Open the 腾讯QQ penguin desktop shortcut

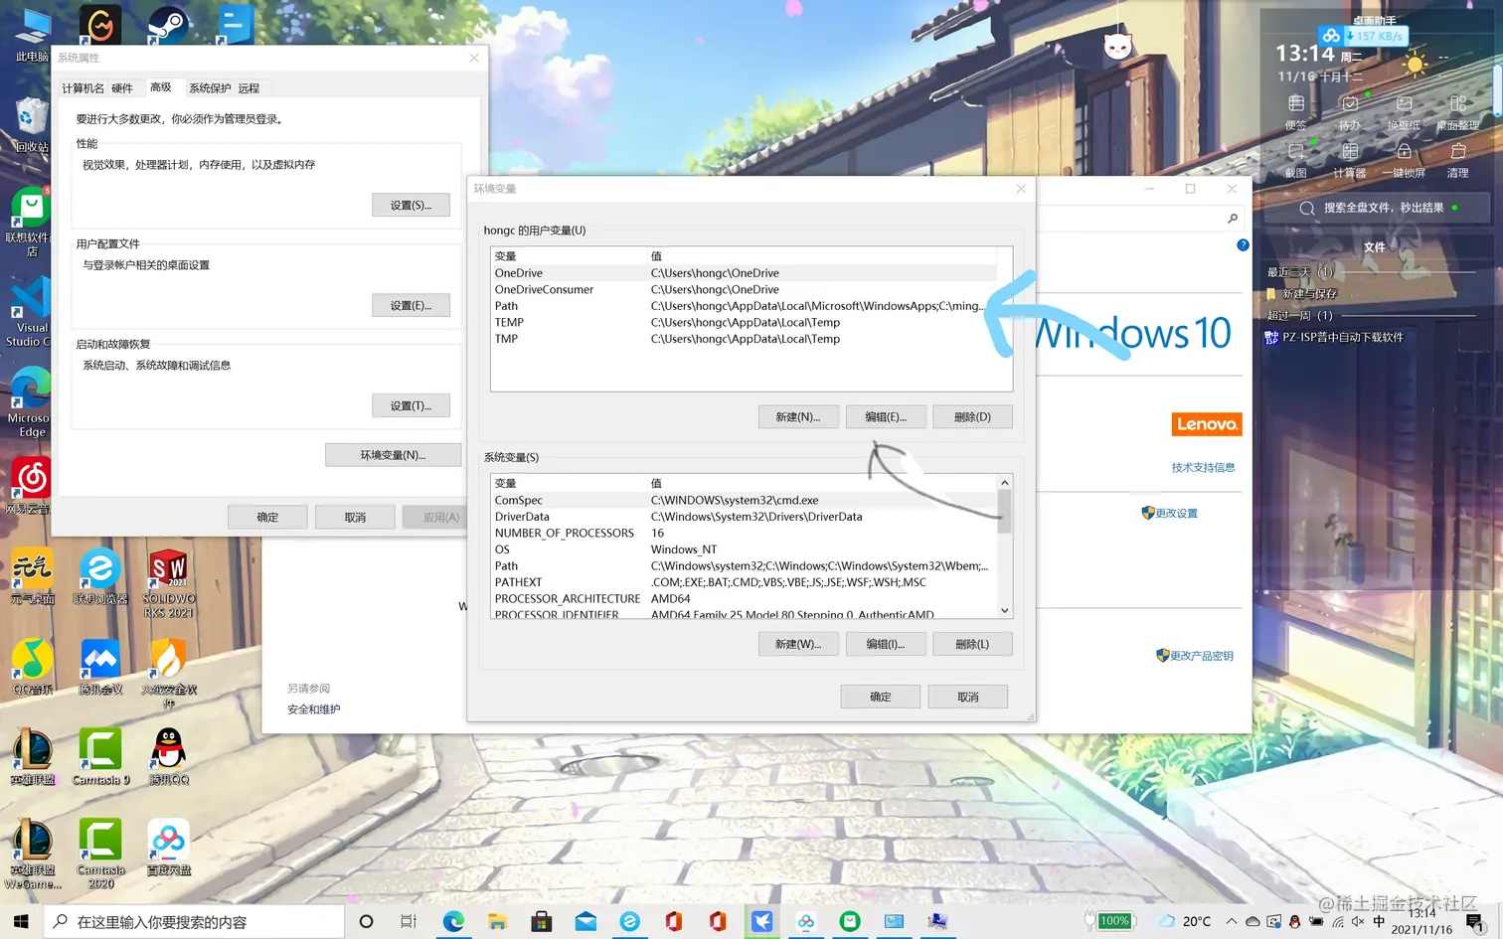tap(168, 757)
